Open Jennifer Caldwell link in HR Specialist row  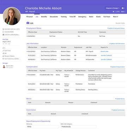point(106,59)
